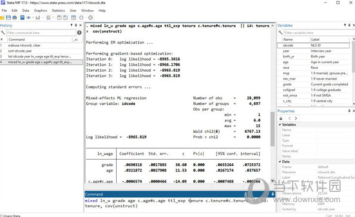
Task: Open dropdown arrow beside Viewer icon
Action: [33, 17]
